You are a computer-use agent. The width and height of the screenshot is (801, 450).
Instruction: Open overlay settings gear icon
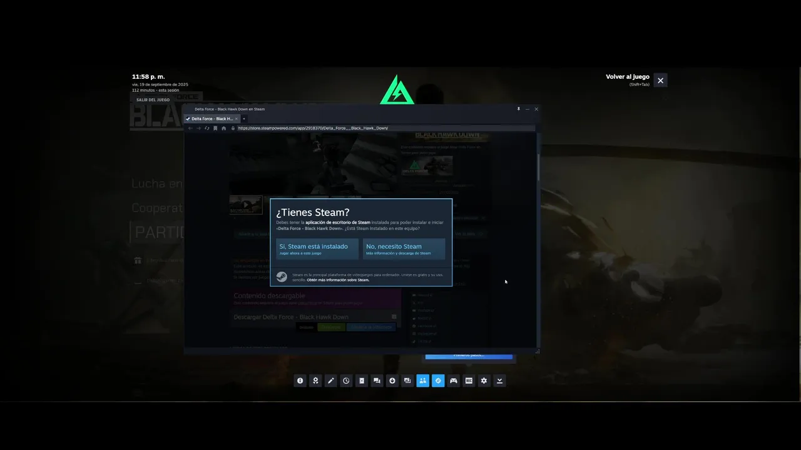484,381
